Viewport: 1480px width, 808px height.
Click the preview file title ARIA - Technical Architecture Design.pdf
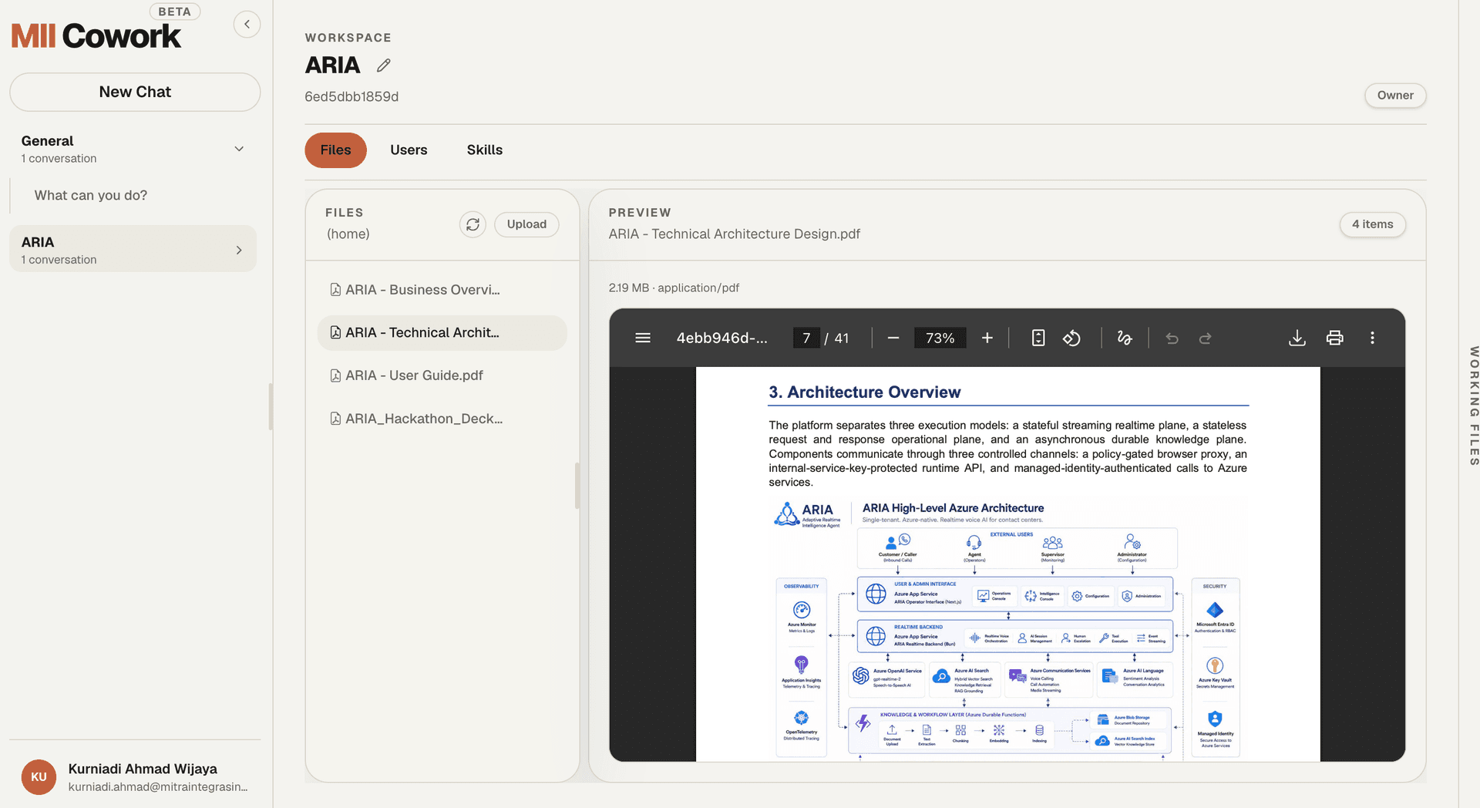click(734, 234)
